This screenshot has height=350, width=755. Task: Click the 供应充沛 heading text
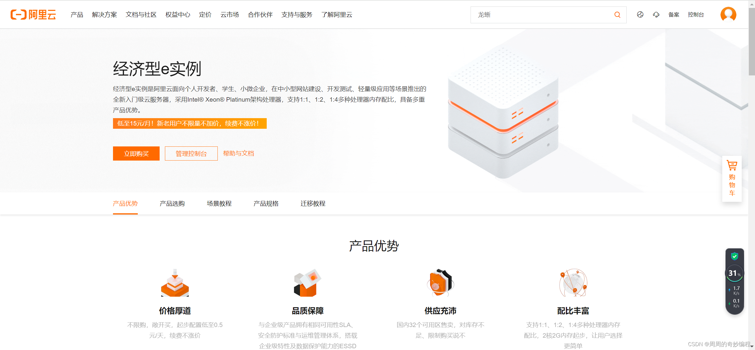[440, 311]
